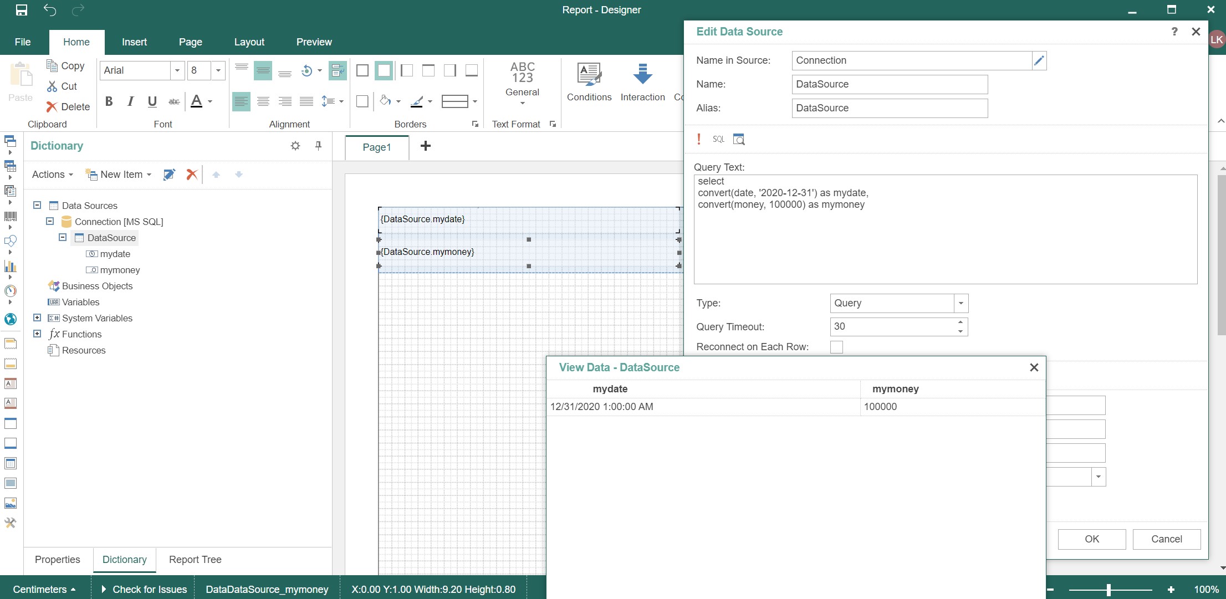Click the barcode component icon in toolbox
Viewport: 1226px width, 599px height.
tap(10, 216)
